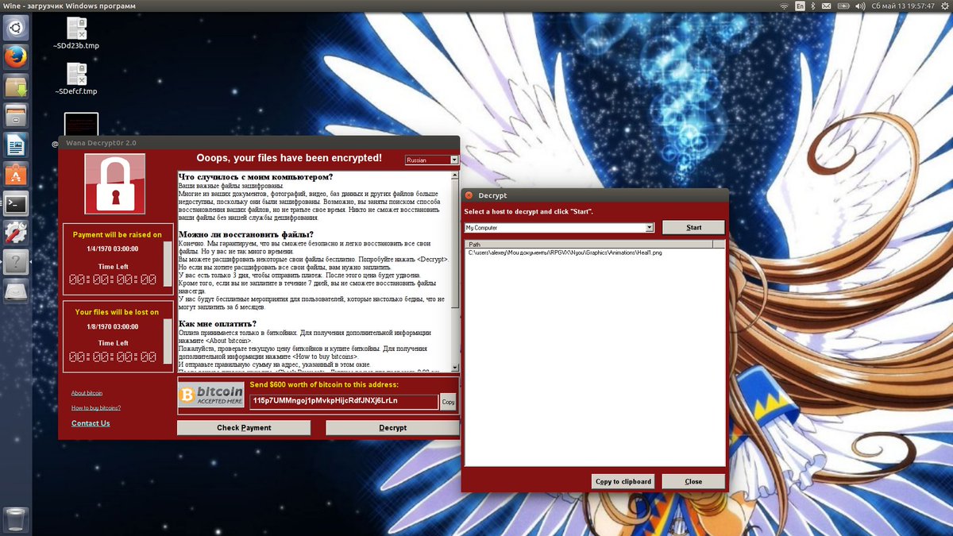This screenshot has width=953, height=536.
Task: Open System Settings wrench icon in dock
Action: point(16,233)
